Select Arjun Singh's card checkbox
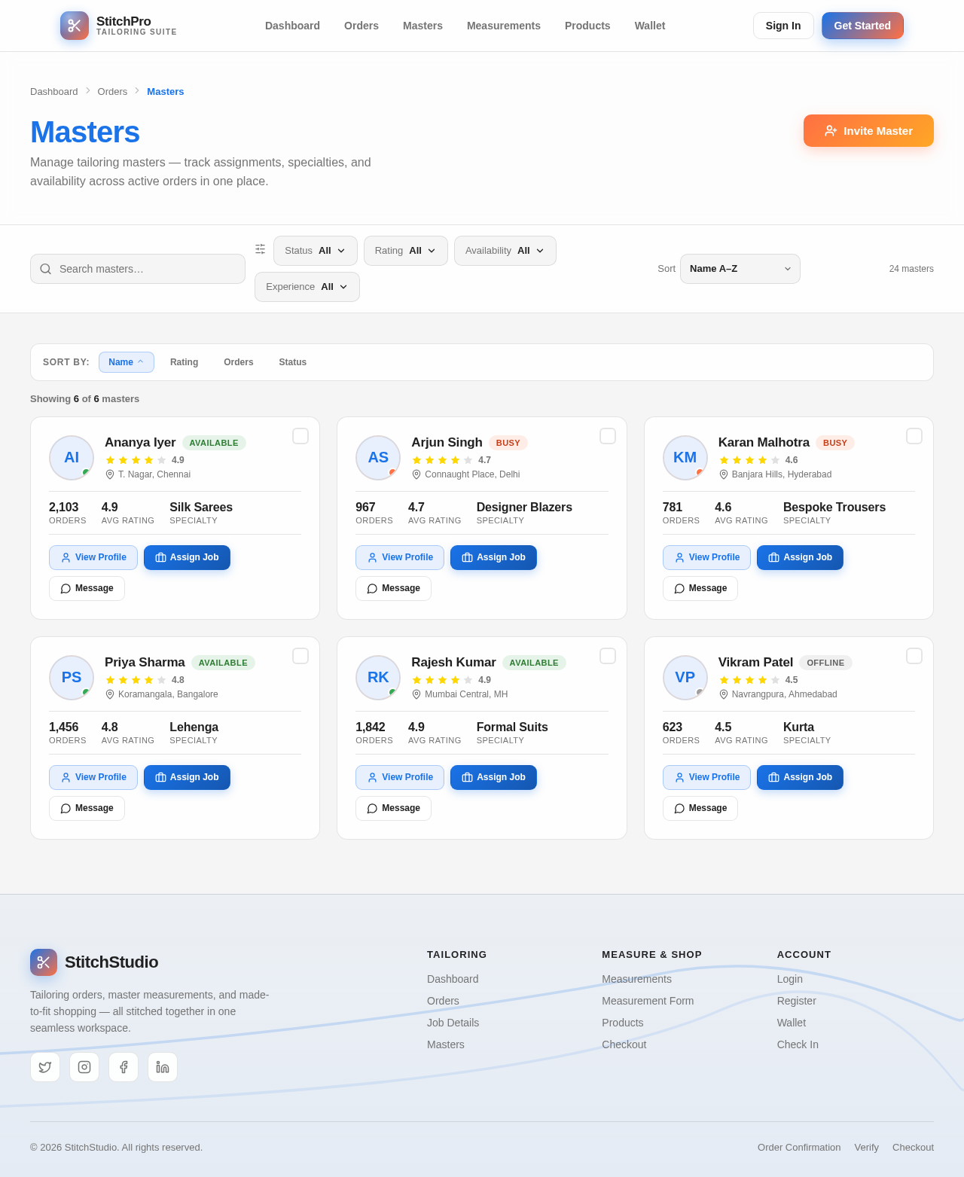Viewport: 964px width, 1177px height. (608, 436)
